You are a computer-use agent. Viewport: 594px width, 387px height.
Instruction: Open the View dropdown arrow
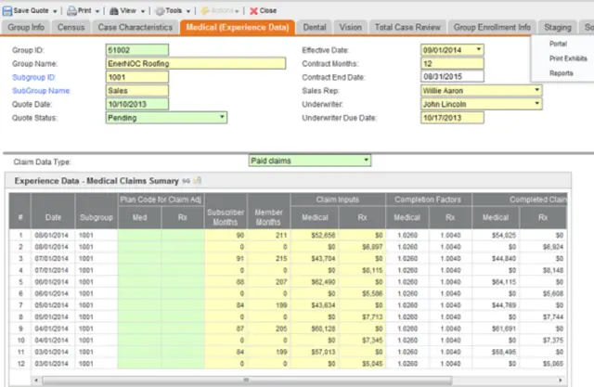(x=143, y=11)
